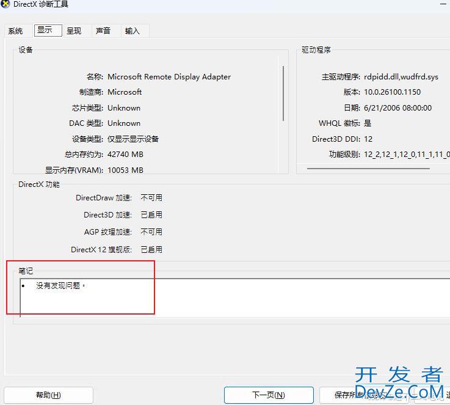Screen dimensions: 450x405
Task: Click the 主驱动程序 label
Action: click(341, 76)
